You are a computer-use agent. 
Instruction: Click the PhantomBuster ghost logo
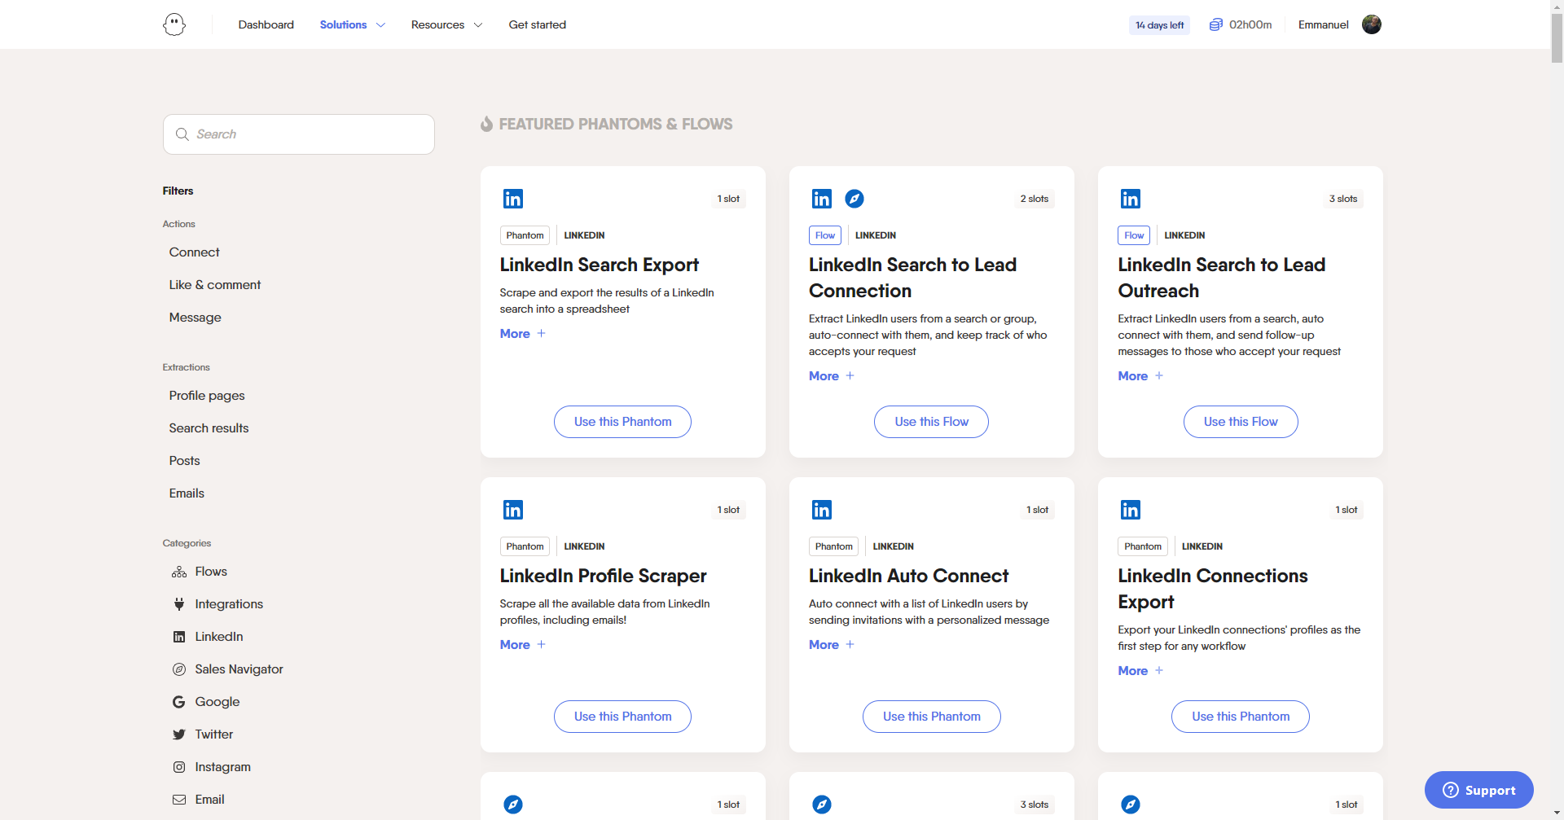click(x=174, y=24)
